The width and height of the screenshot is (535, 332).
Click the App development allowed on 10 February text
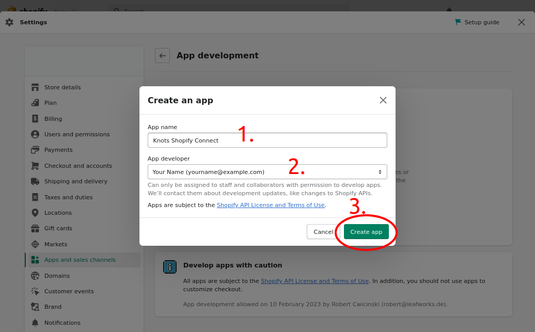tap(315, 304)
